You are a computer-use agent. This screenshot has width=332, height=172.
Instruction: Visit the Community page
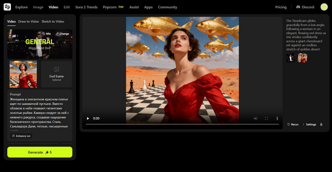click(x=167, y=7)
